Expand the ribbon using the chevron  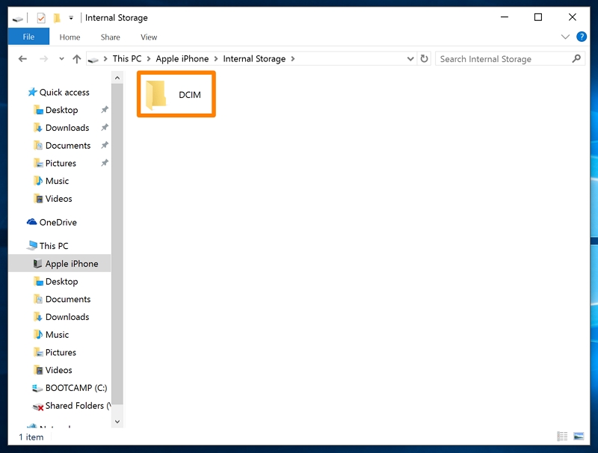[566, 37]
